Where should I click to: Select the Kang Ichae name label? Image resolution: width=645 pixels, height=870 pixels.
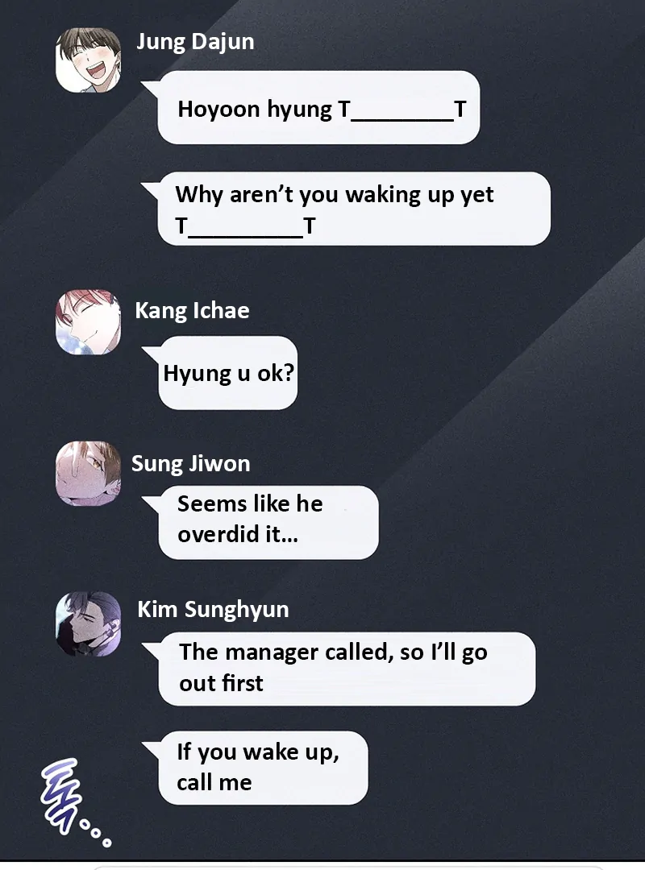point(192,311)
